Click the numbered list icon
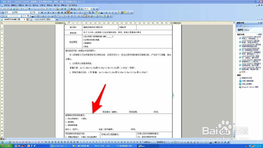 pyautogui.click(x=80, y=13)
